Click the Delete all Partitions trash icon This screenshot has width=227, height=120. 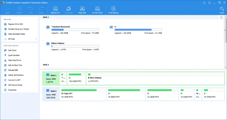point(6,75)
